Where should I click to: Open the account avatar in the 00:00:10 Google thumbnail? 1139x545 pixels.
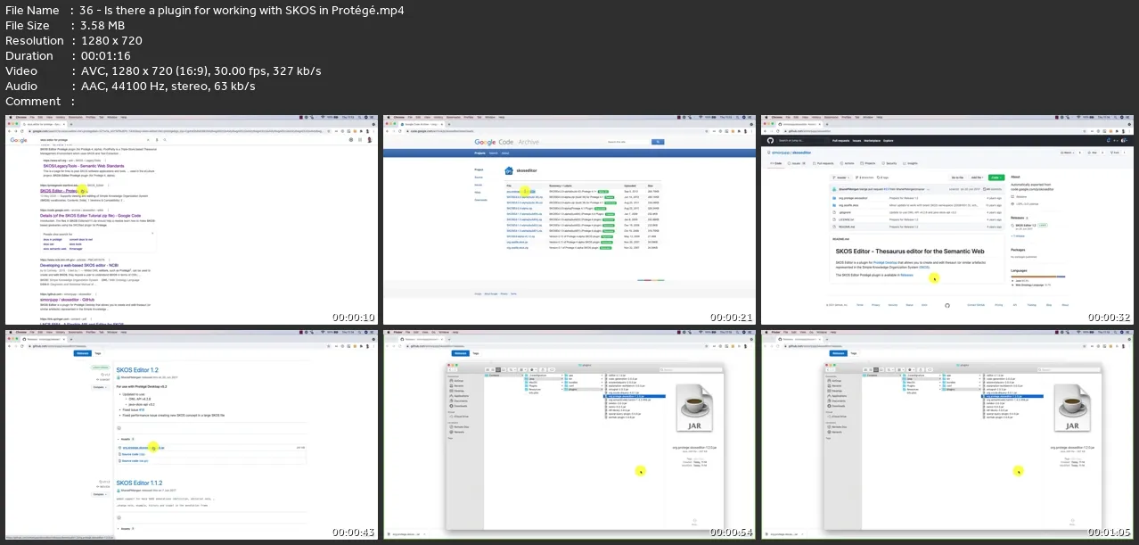369,140
